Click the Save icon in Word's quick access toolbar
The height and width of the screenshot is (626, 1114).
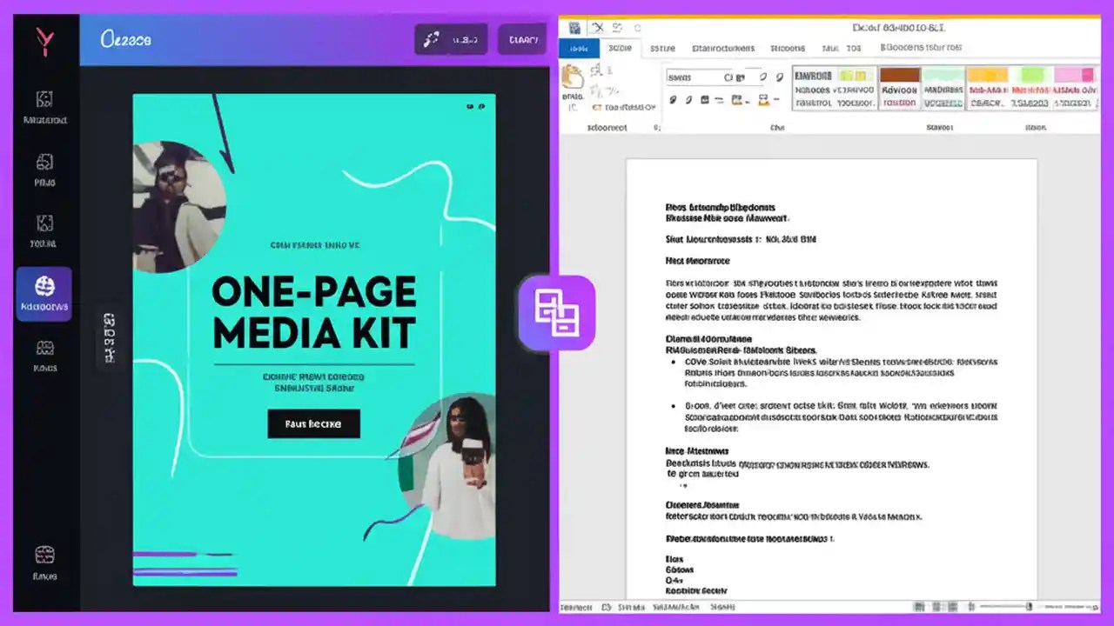tap(574, 27)
